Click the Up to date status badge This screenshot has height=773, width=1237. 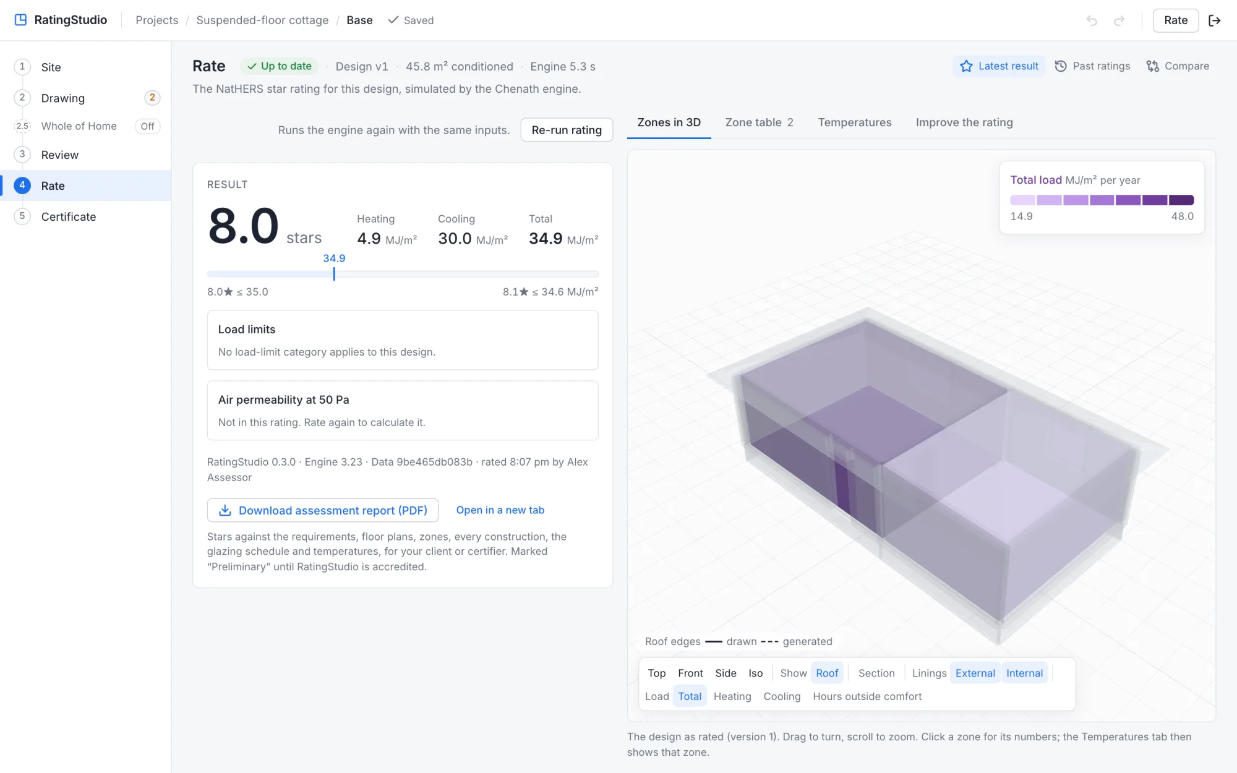point(280,66)
